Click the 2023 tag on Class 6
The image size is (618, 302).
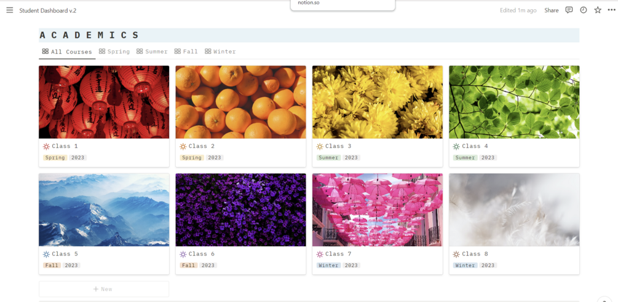(208, 265)
